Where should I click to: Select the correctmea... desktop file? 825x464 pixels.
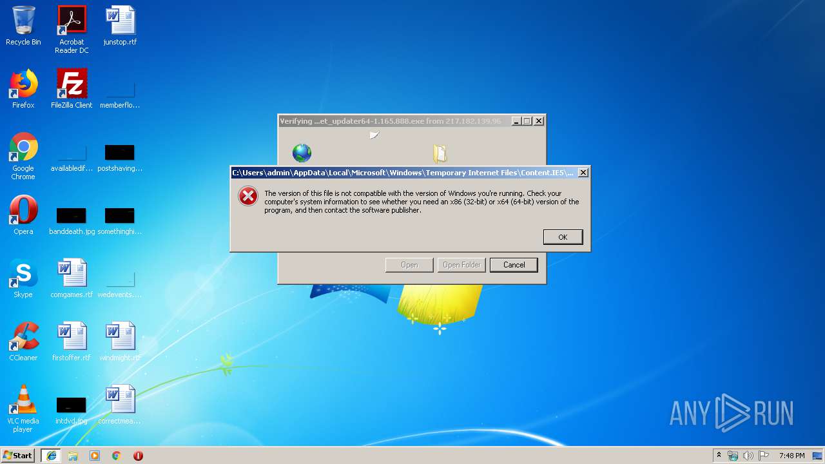[x=120, y=405]
